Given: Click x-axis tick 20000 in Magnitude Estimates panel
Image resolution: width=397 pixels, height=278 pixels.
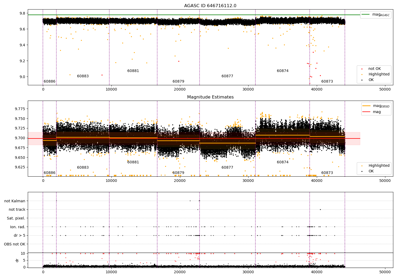Looking at the screenshot, I should point(180,181).
